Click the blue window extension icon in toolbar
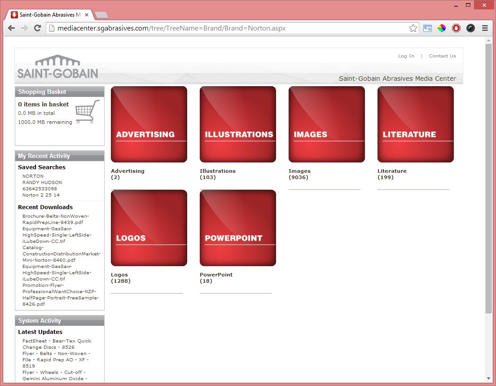 (x=427, y=28)
